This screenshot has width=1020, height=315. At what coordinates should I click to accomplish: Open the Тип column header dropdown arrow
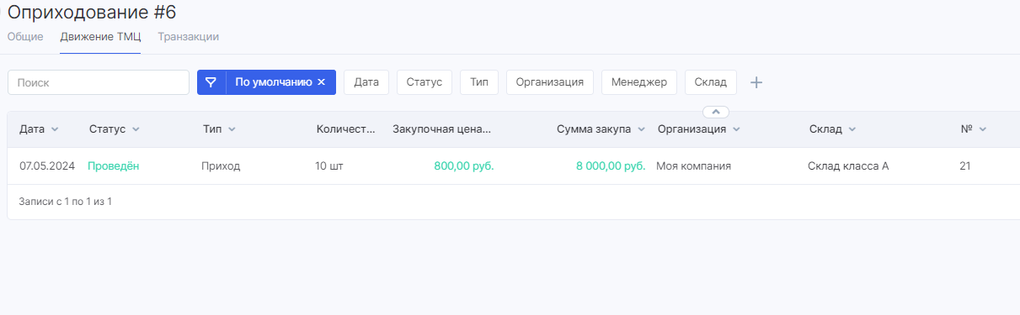pyautogui.click(x=232, y=129)
